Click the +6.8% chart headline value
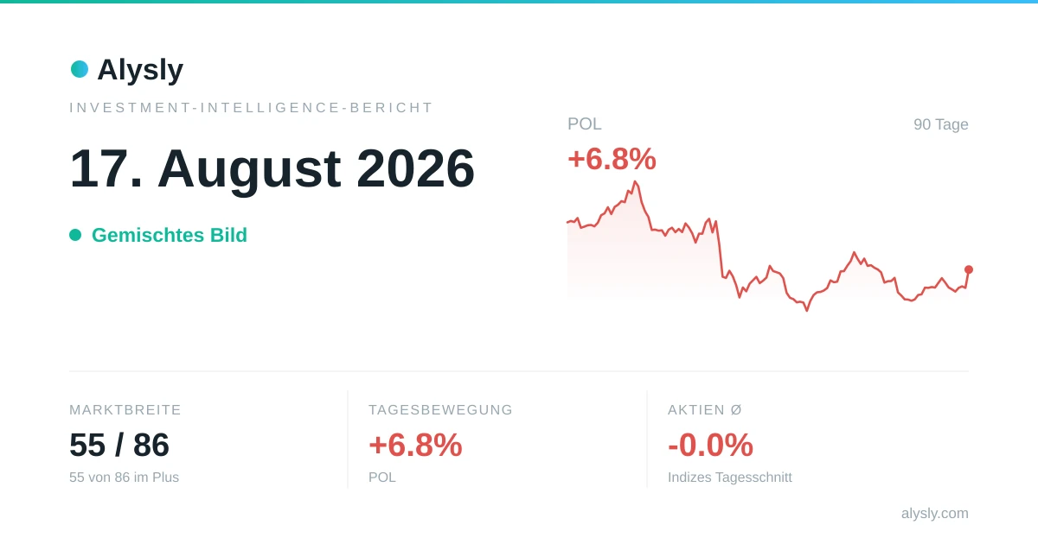 tap(612, 159)
